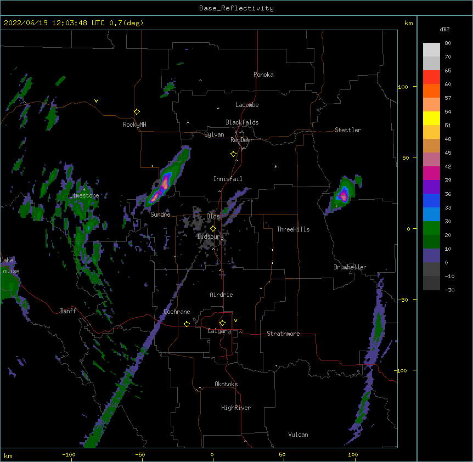Select the Calgary label
473x462 pixels.
(x=219, y=331)
